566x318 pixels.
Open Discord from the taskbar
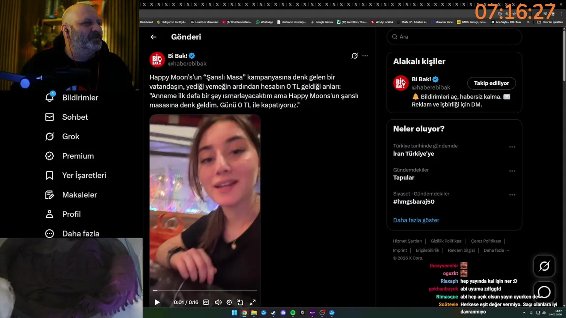pos(283,313)
